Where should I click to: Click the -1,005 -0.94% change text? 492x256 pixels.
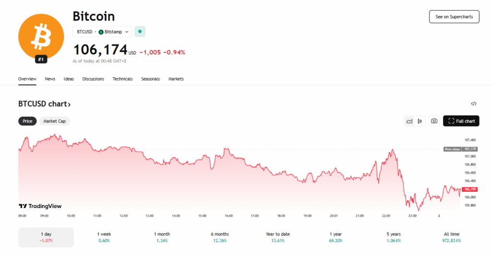coord(162,52)
